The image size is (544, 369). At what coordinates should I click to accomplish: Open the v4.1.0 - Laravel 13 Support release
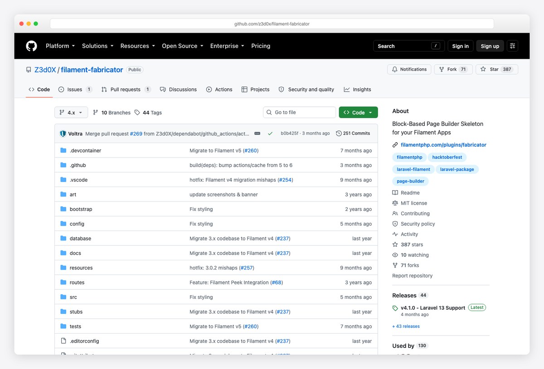point(433,308)
